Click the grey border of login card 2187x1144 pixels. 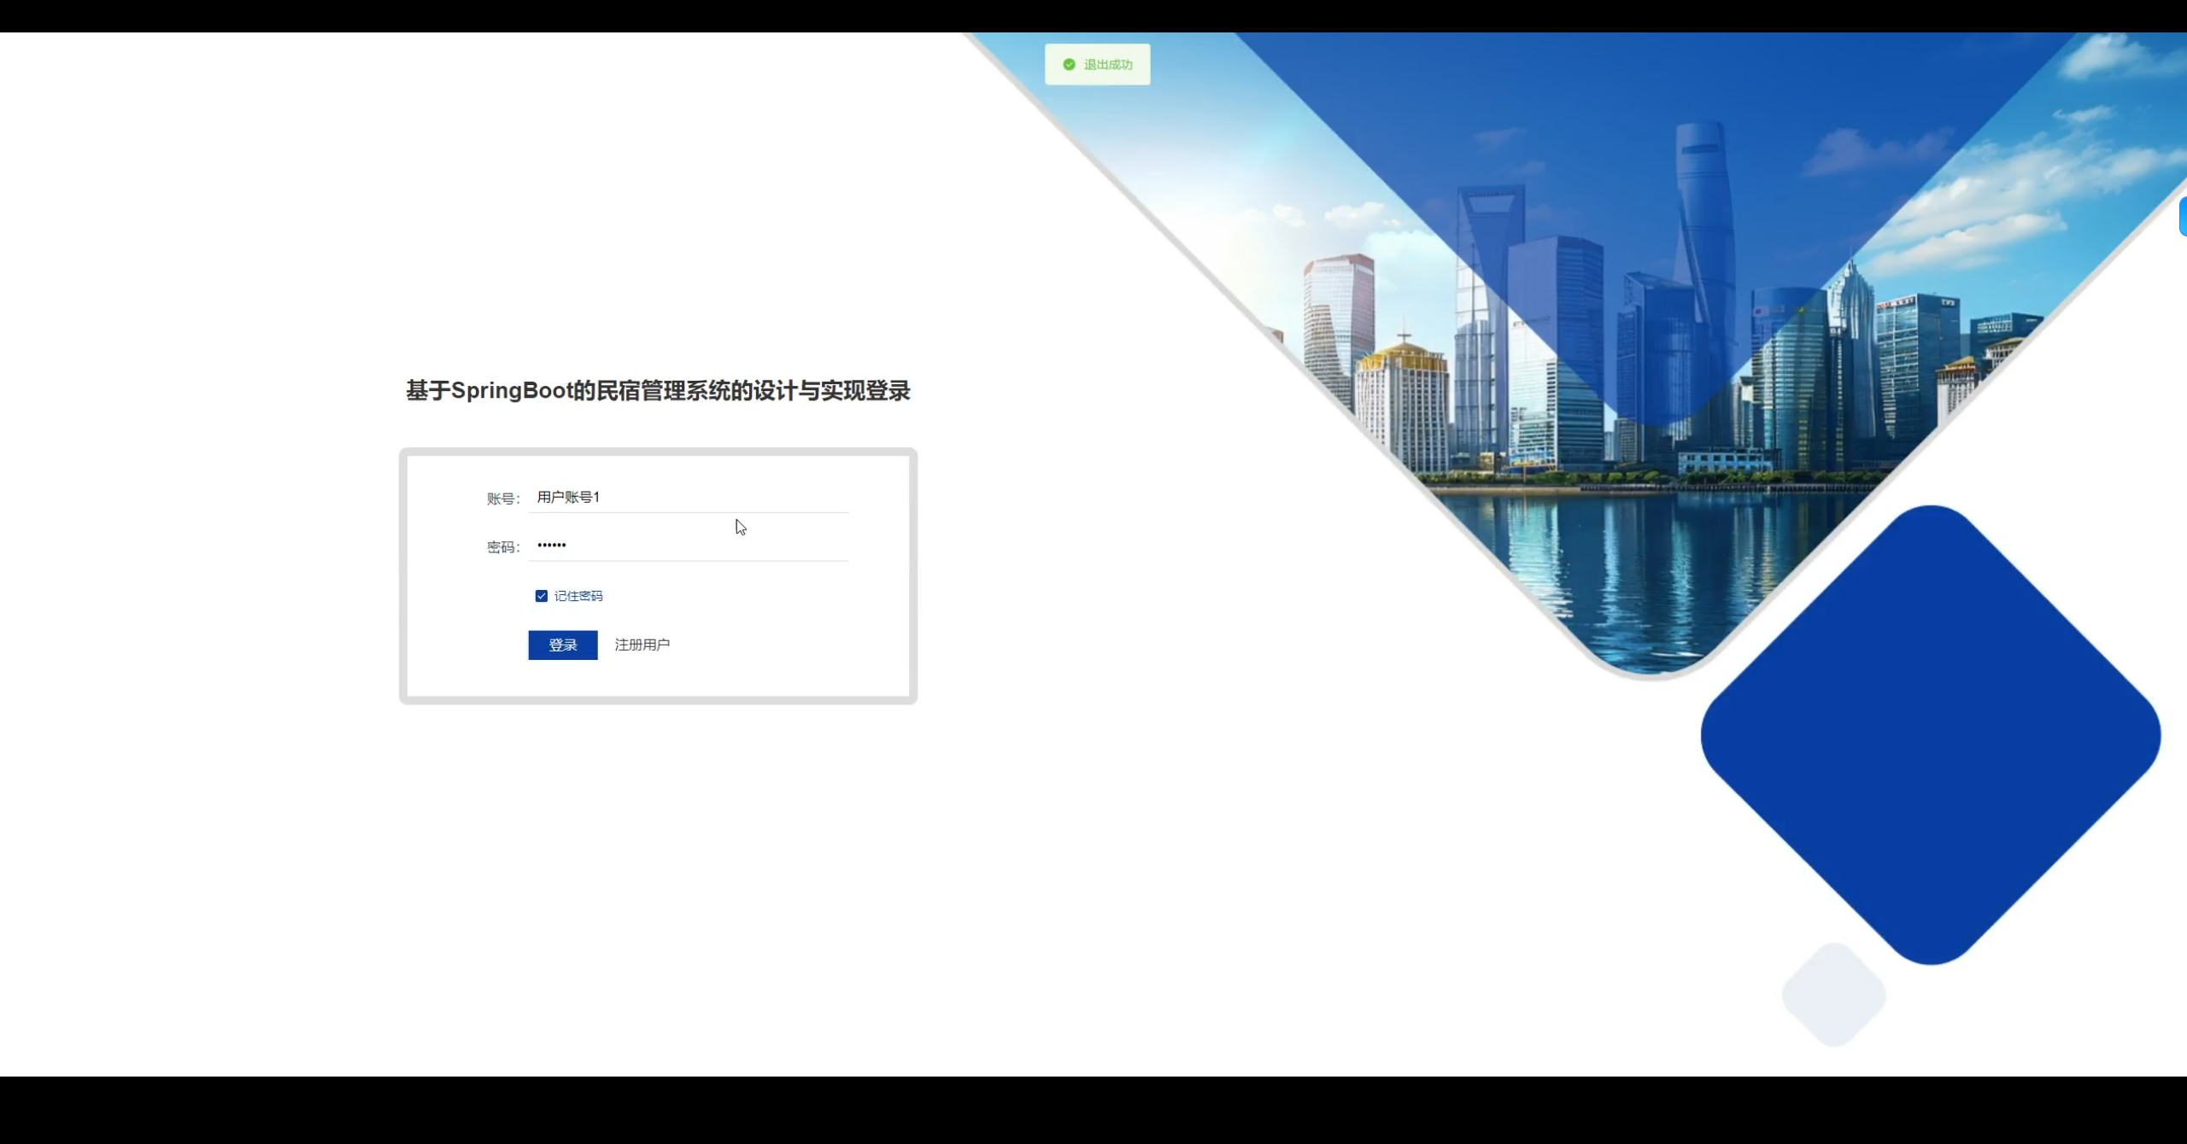(402, 576)
